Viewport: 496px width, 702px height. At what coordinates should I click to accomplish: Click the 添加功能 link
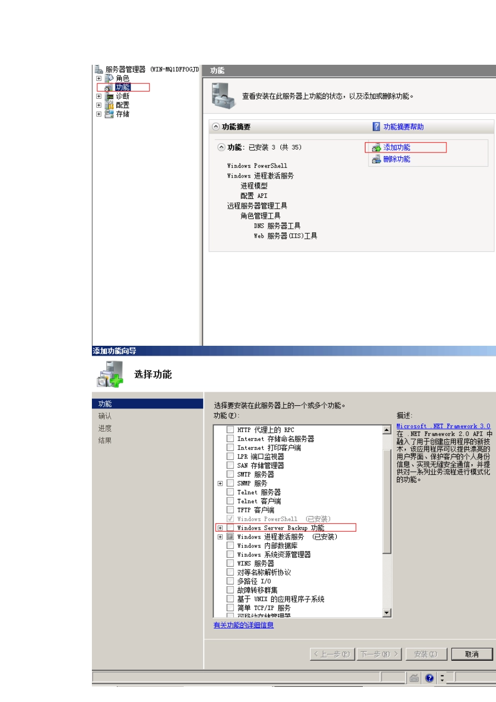click(x=397, y=148)
